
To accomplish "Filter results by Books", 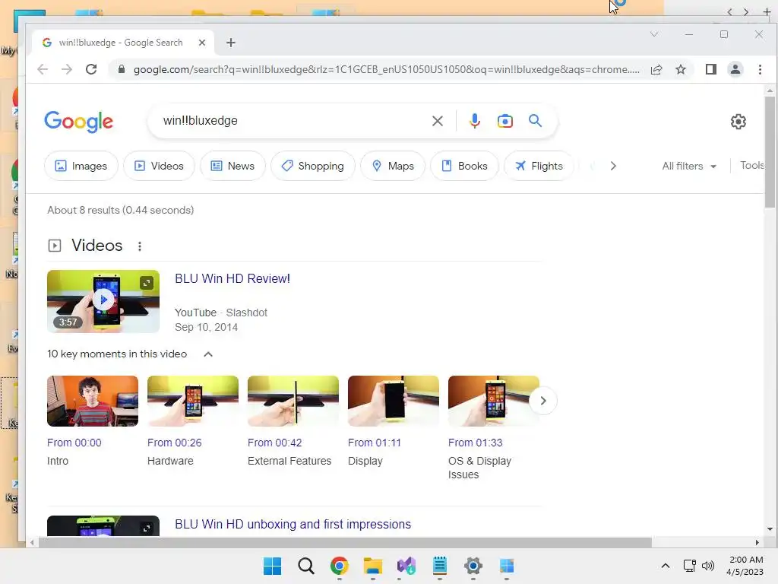I will coord(464,166).
